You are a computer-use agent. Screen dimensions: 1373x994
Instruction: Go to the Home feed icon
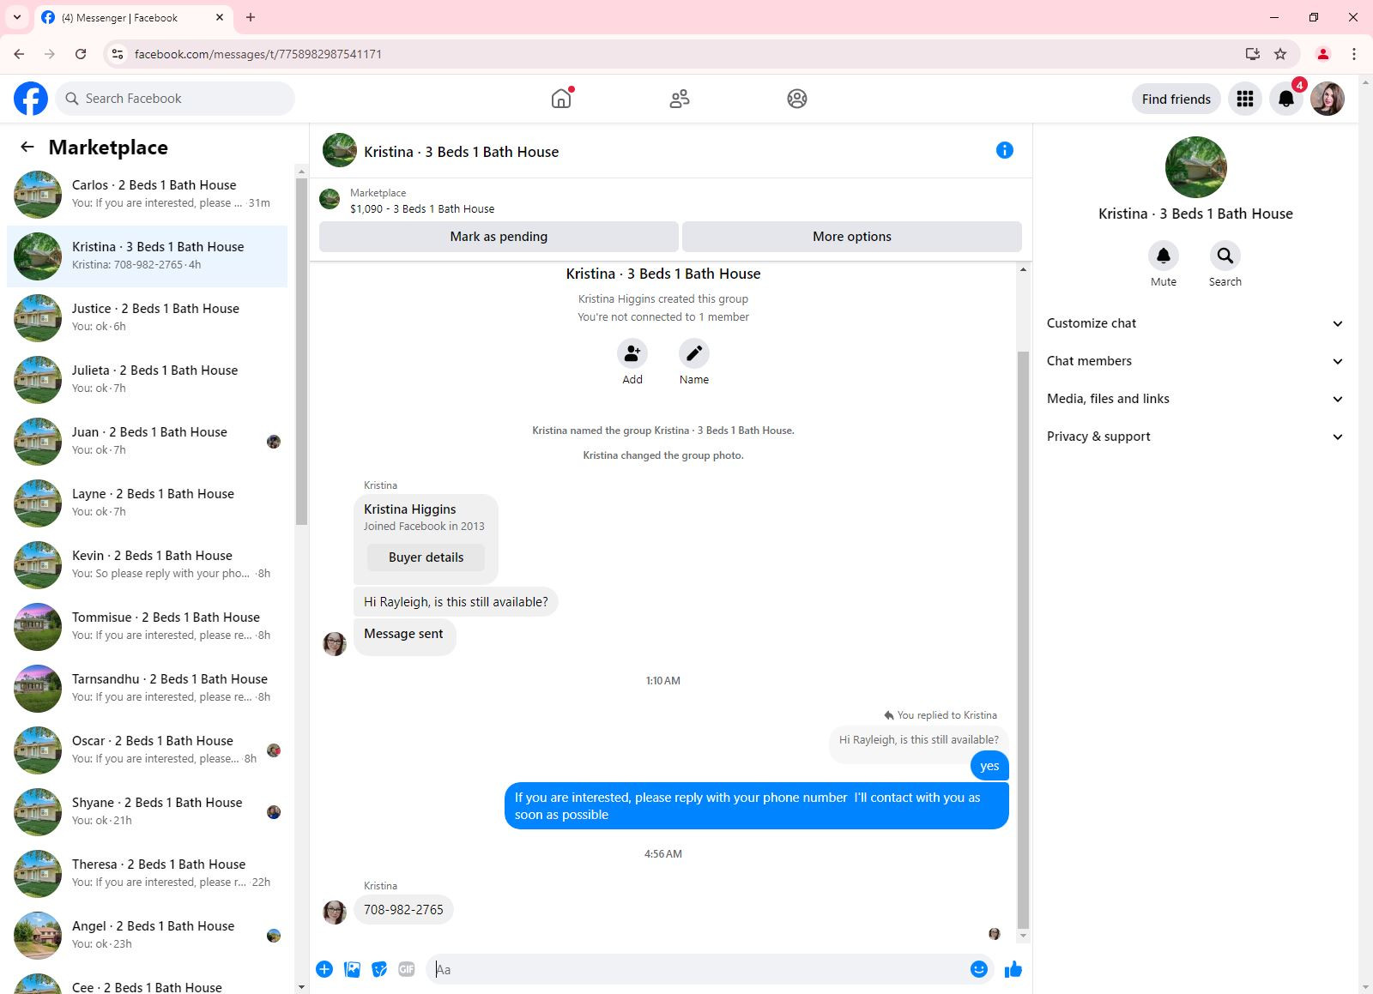[561, 99]
